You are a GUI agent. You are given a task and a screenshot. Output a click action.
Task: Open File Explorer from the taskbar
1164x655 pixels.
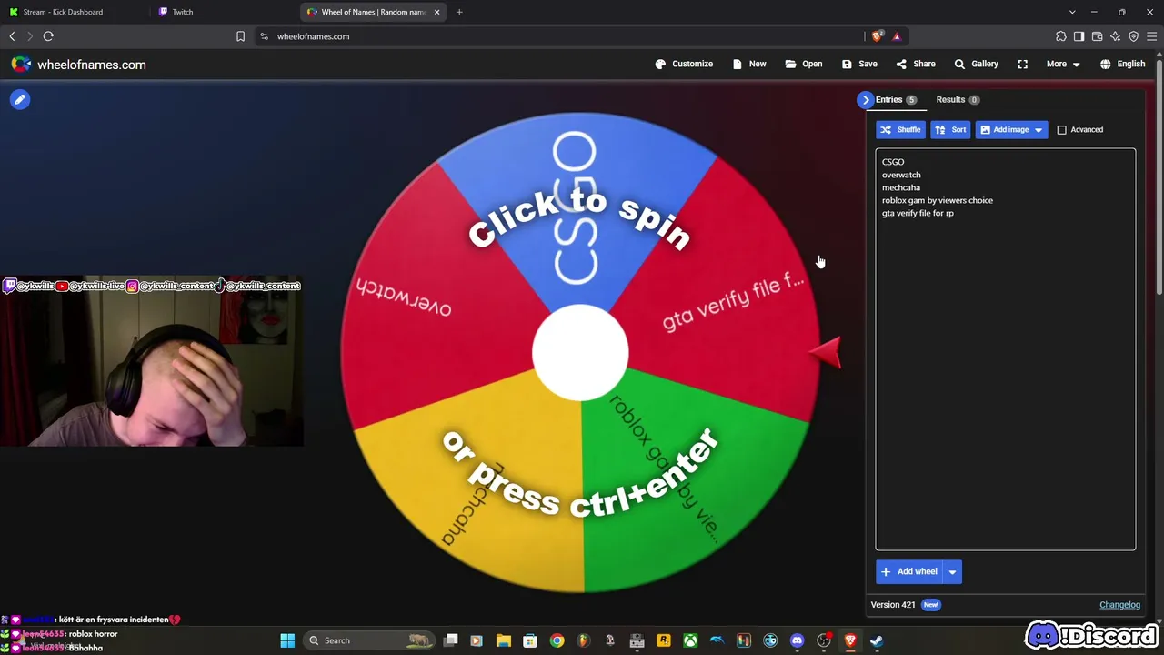coord(503,640)
